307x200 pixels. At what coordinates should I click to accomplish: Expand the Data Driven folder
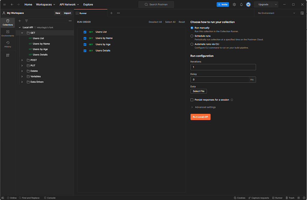(x=22, y=82)
